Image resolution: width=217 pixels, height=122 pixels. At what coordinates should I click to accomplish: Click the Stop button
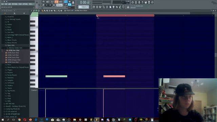[x=50, y=5]
